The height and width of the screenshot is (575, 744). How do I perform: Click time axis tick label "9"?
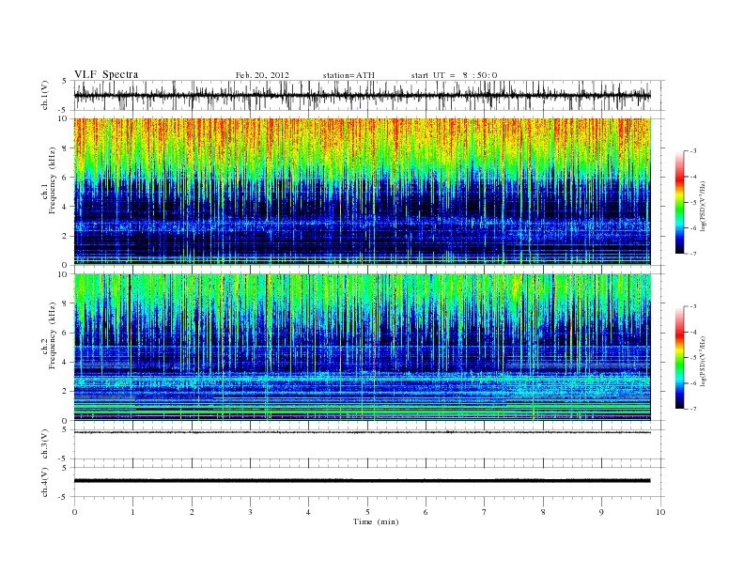601,512
